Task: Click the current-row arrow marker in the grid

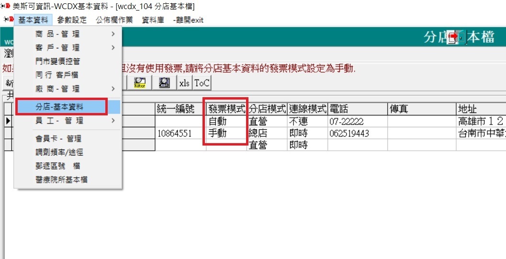Action: point(8,121)
